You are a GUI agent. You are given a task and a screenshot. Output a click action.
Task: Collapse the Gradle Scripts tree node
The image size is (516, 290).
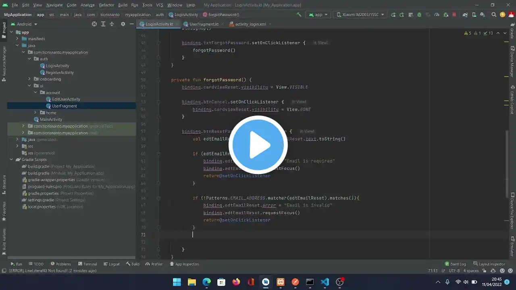point(11,160)
